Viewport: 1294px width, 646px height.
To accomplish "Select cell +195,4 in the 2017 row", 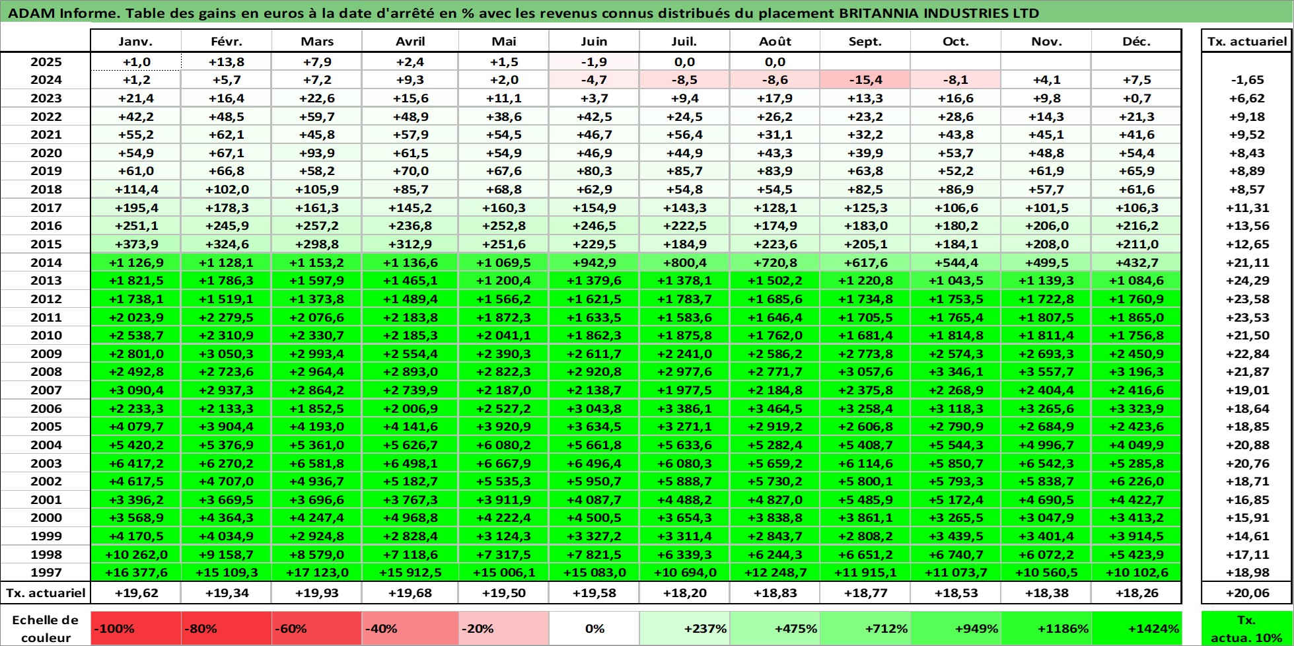I will click(135, 207).
